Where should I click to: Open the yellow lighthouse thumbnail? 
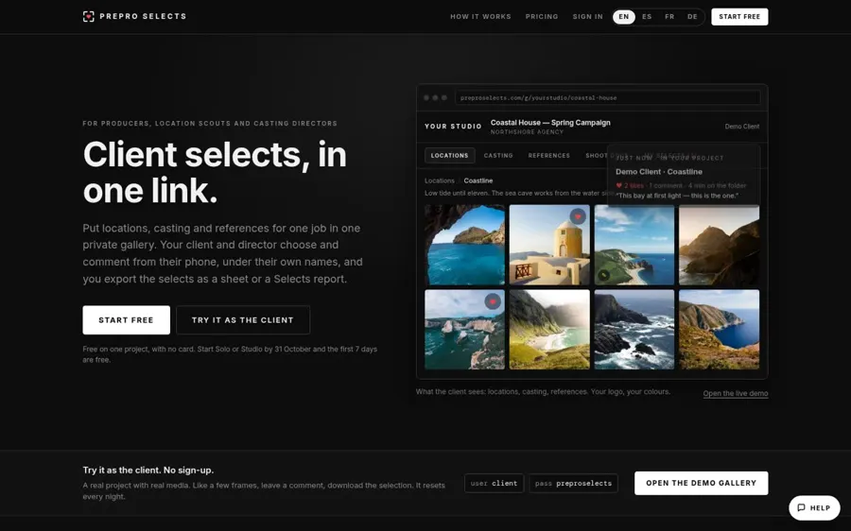548,245
